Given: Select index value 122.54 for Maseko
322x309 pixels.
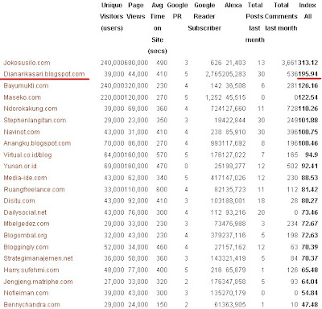Looking at the screenshot, I should click(308, 97).
